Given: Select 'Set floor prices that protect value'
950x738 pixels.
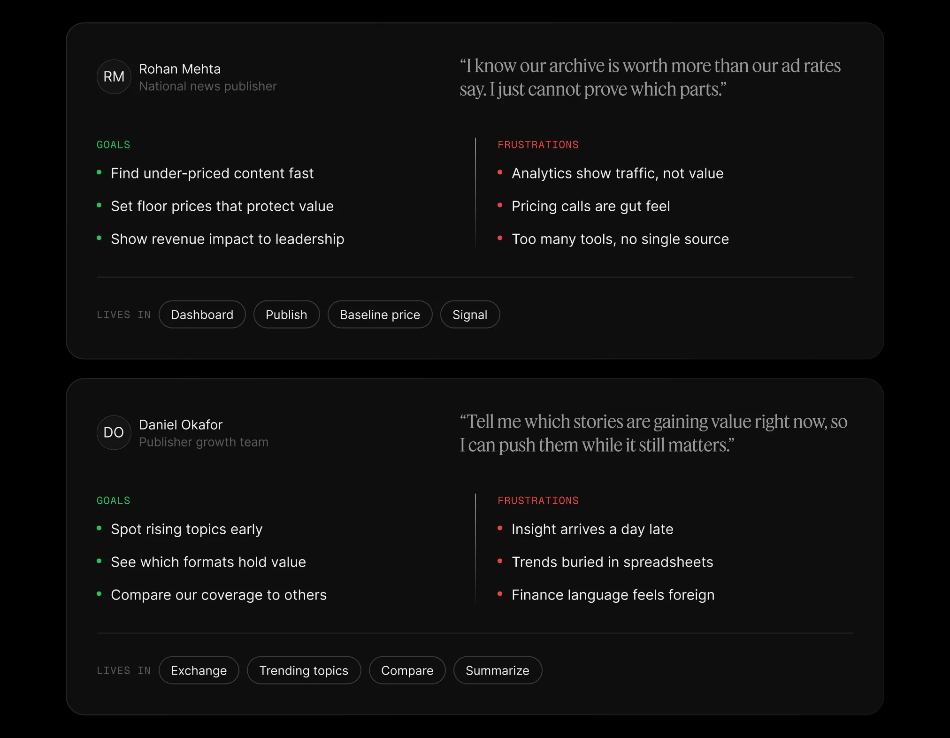Looking at the screenshot, I should 222,206.
